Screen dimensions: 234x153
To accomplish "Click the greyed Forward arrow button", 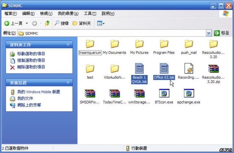I will tap(34, 23).
